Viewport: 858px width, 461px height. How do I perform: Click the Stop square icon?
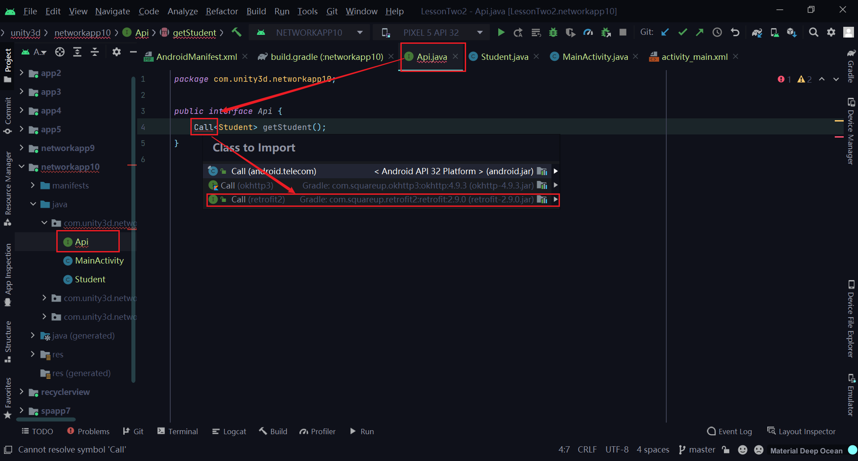point(623,32)
